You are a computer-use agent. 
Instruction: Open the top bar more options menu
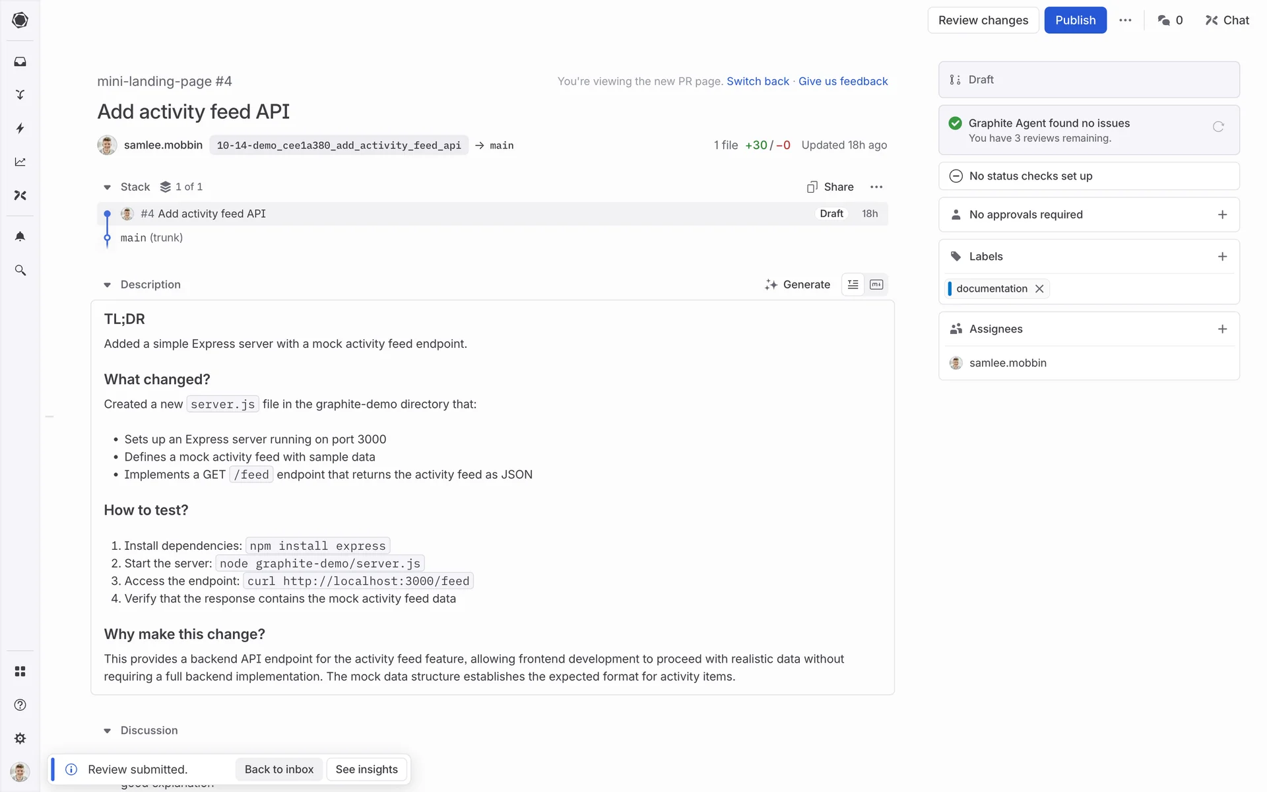(x=1125, y=20)
